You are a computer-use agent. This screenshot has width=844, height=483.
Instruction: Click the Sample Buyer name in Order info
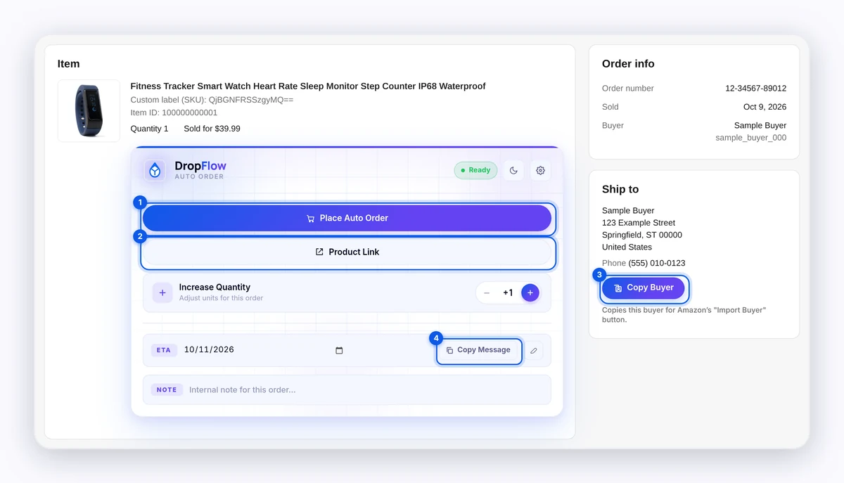[760, 125]
